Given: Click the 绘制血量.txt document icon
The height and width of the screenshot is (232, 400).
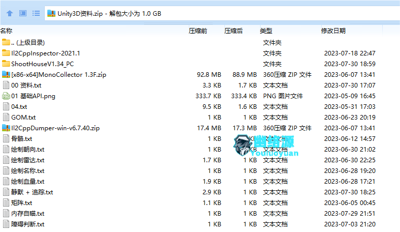Looking at the screenshot, I should [6, 182].
